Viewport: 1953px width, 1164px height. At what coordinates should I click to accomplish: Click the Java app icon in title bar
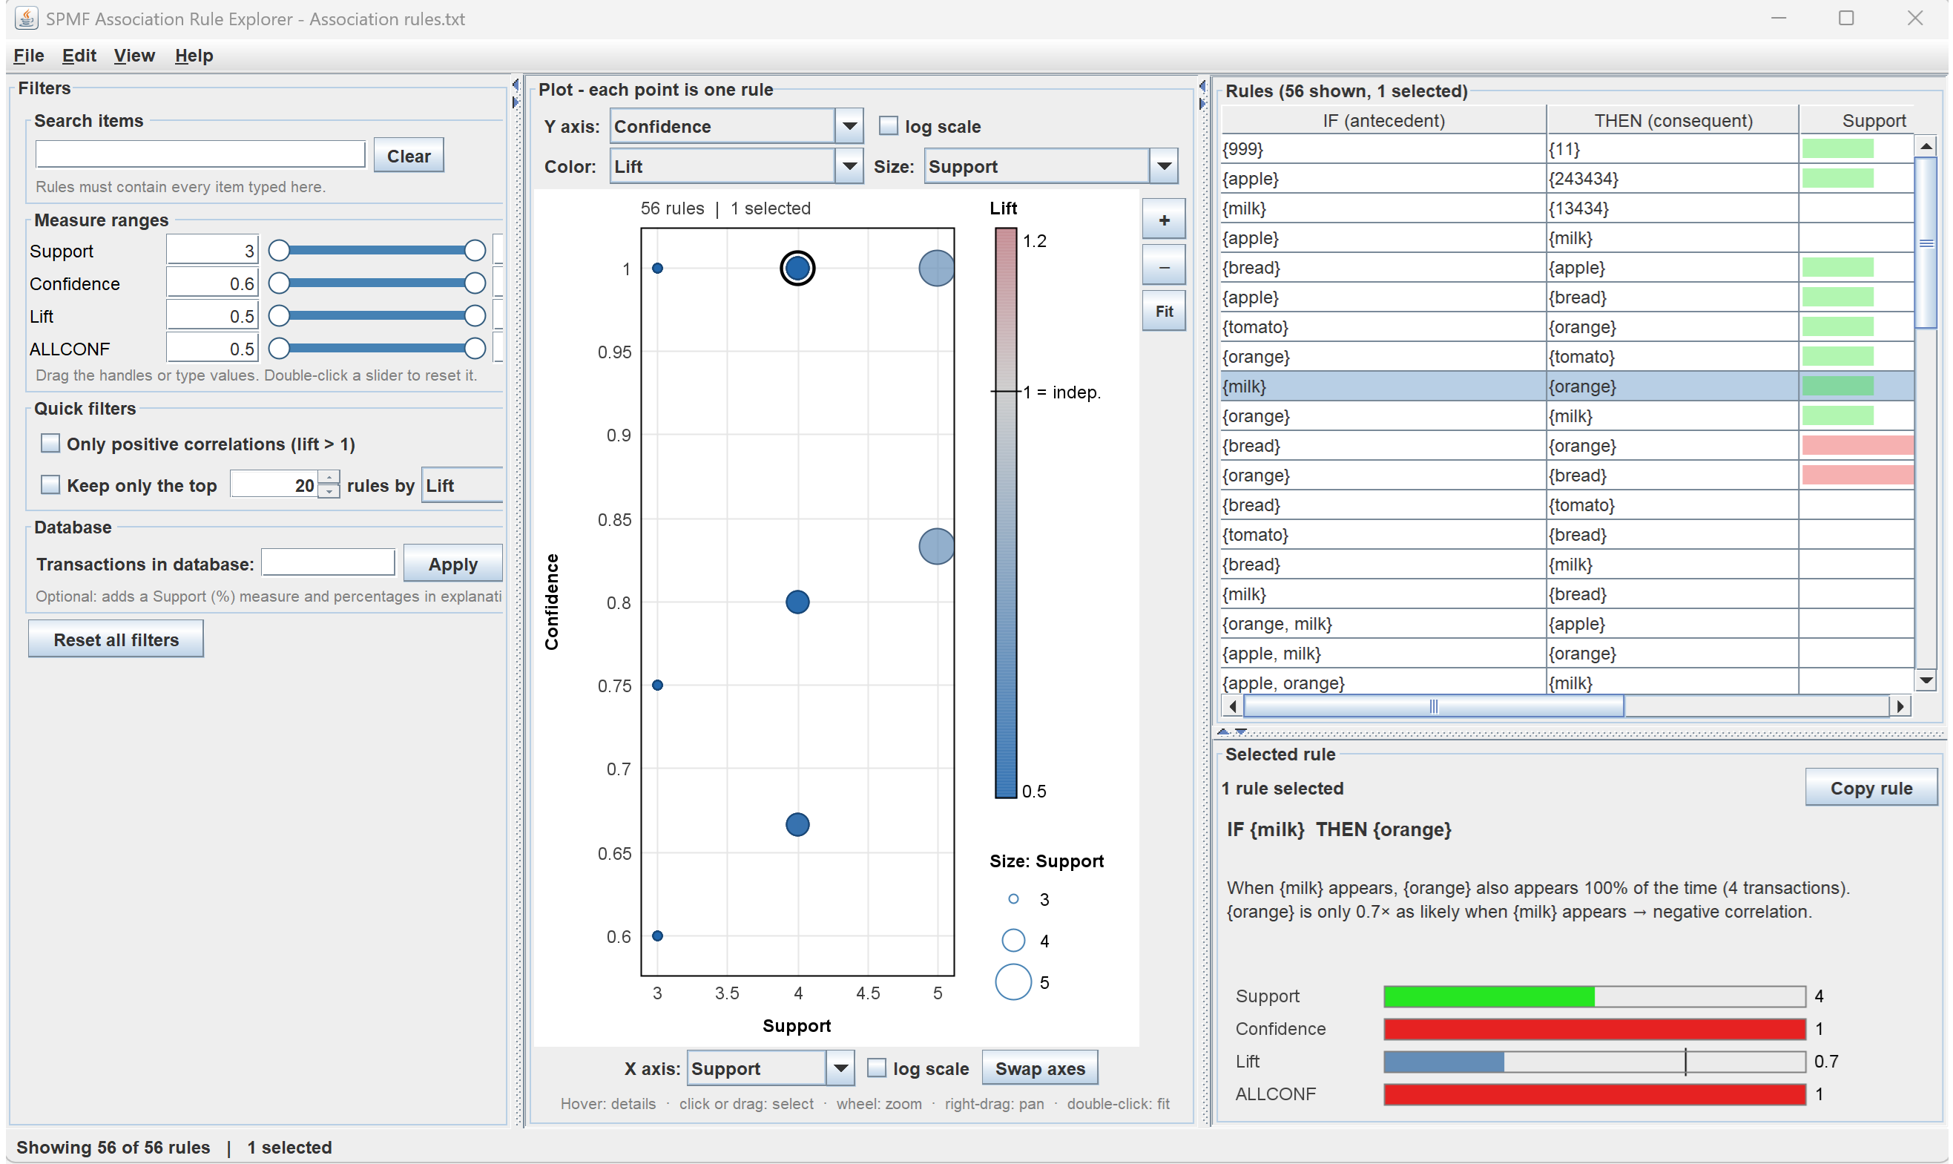pos(26,18)
